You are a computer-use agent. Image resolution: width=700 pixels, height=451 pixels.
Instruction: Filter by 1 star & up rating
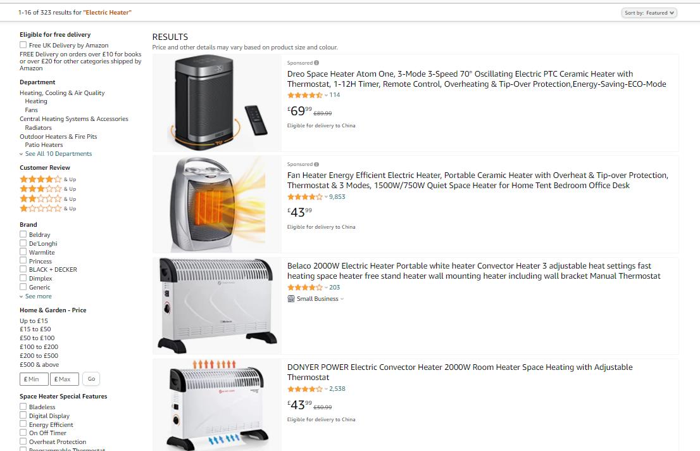[x=41, y=208]
